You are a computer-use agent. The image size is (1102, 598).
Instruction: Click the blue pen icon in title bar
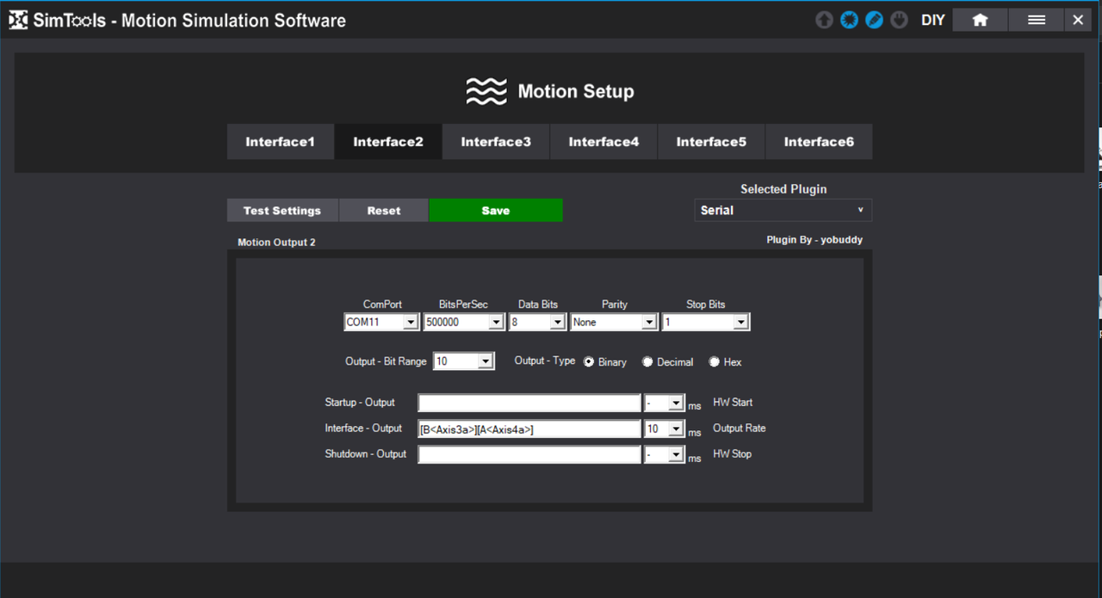tap(874, 20)
